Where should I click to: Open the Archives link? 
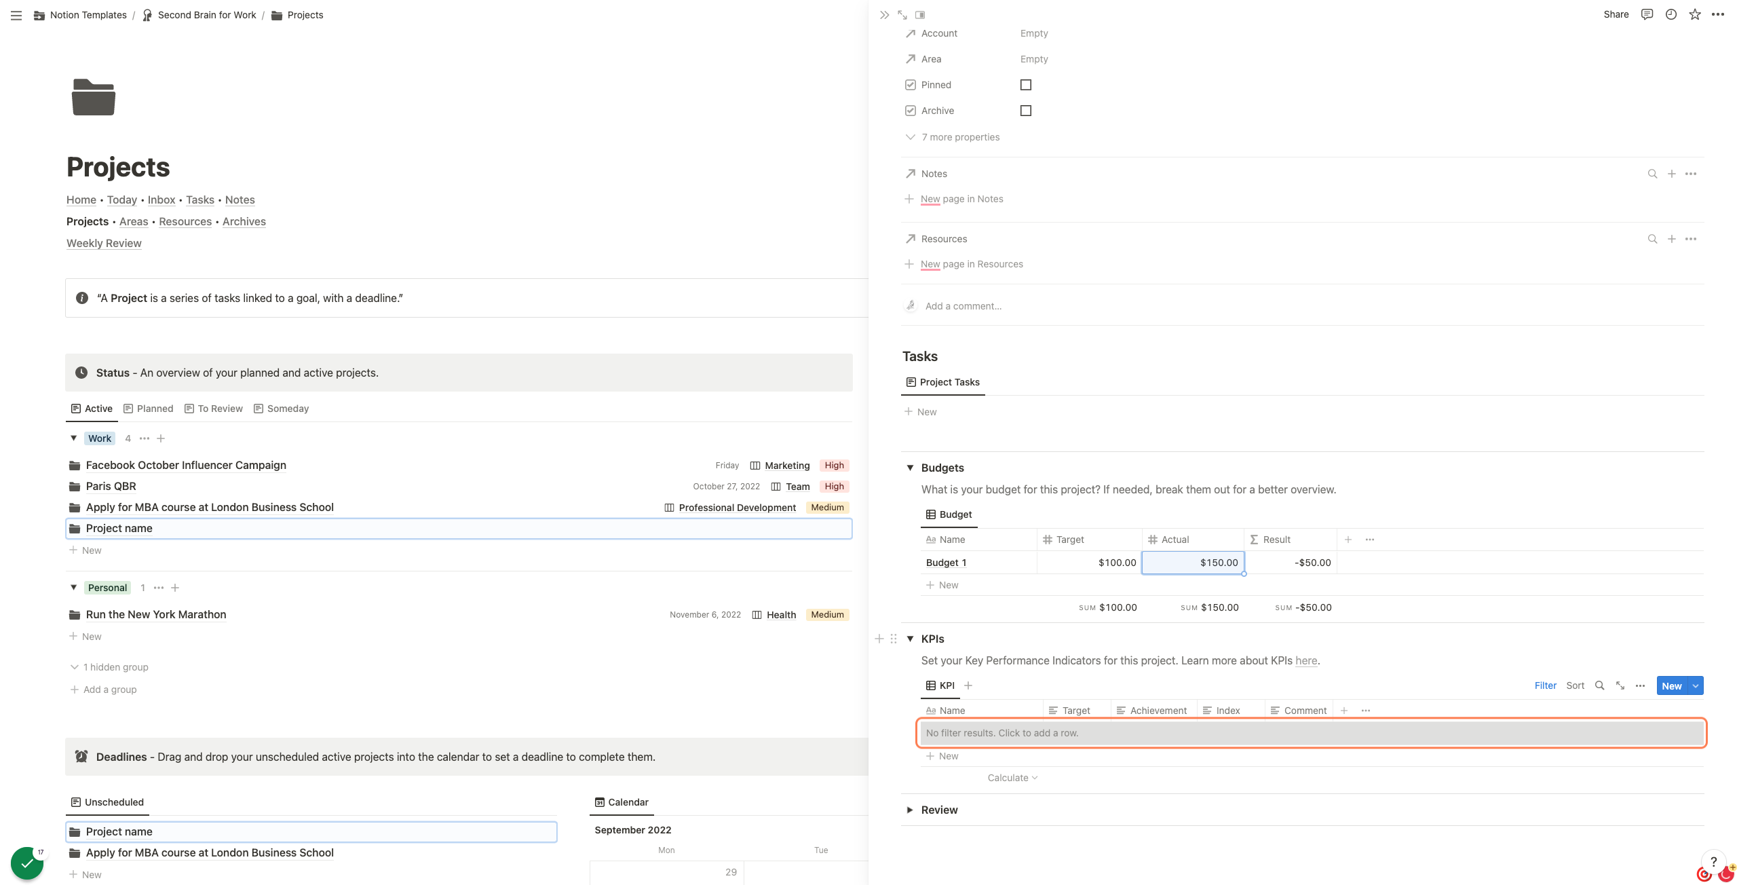coord(244,221)
